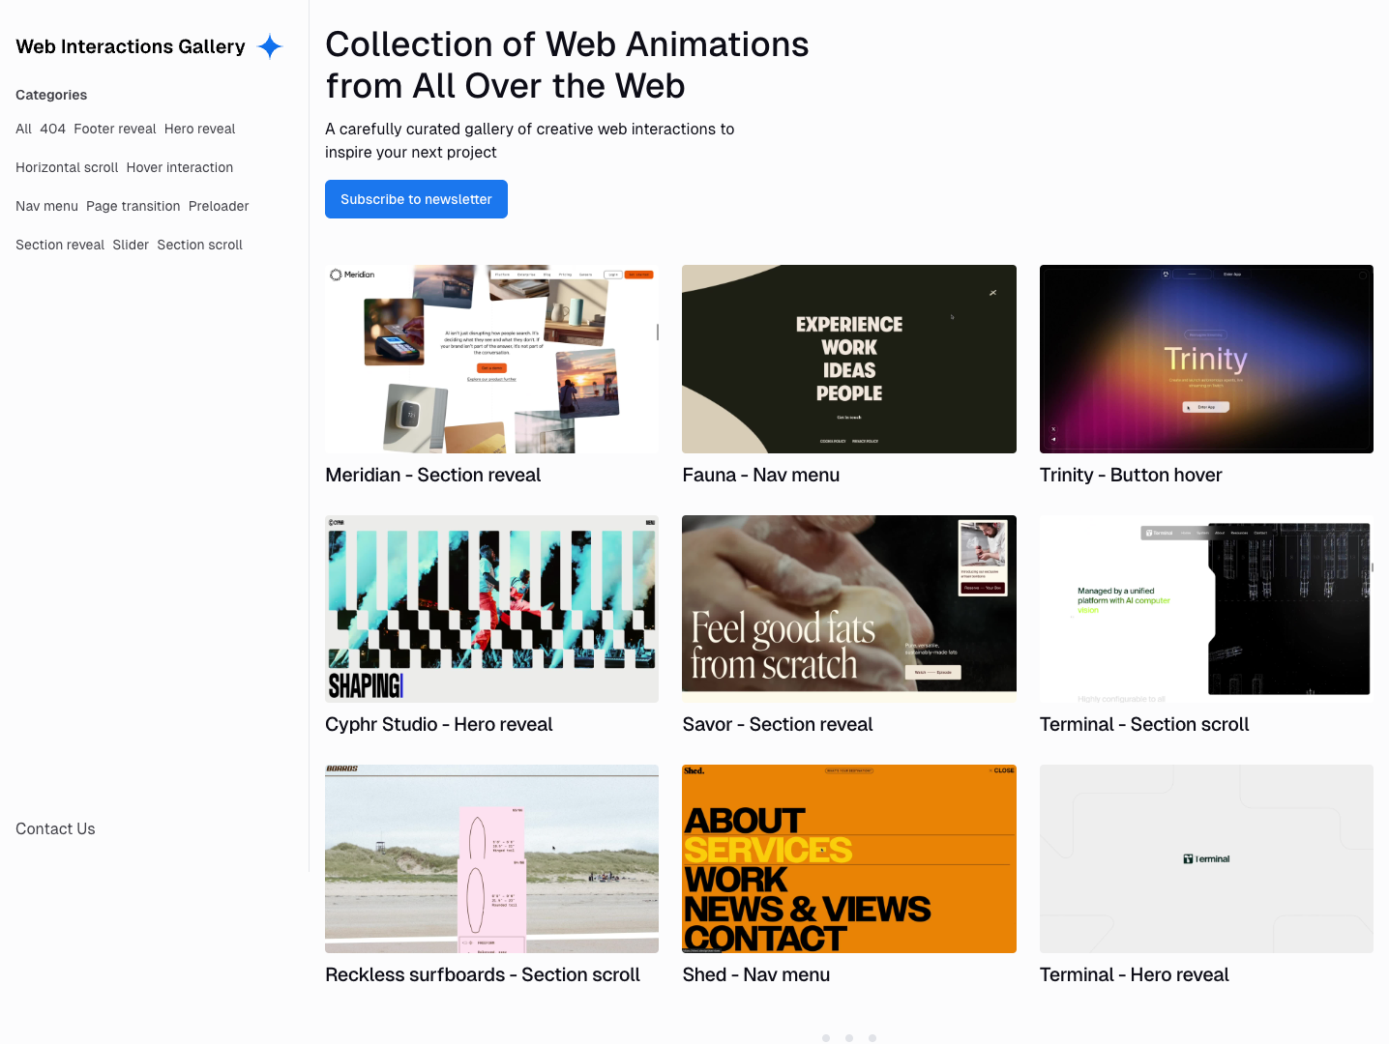Screen dimensions: 1389x1044
Task: Filter gallery by "Horizontal scroll"
Action: pos(66,167)
